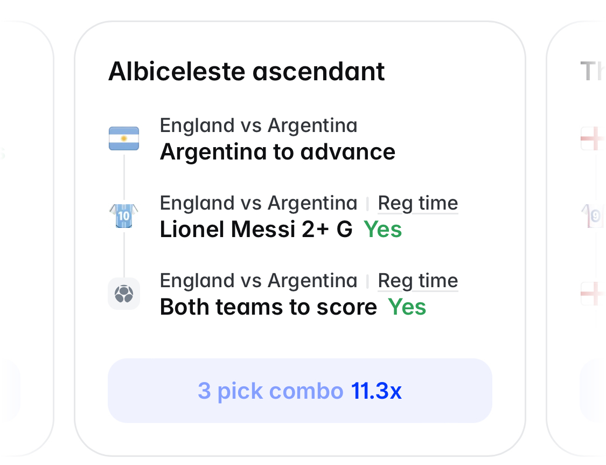Click the England flag icon on next card
The height and width of the screenshot is (465, 606).
point(593,138)
